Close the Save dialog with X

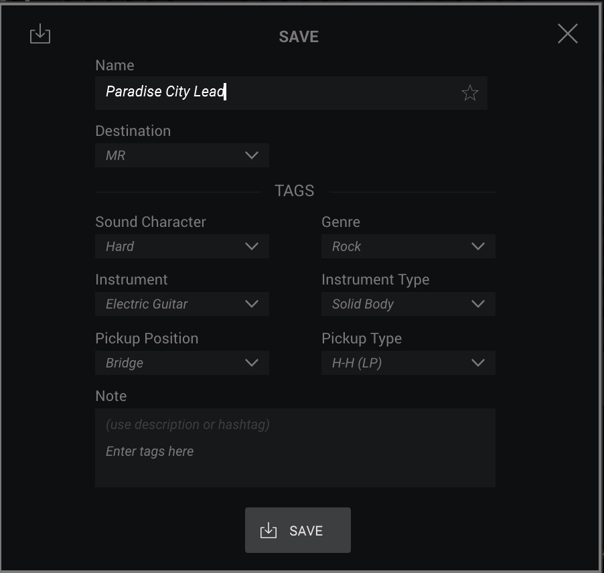[x=567, y=33]
